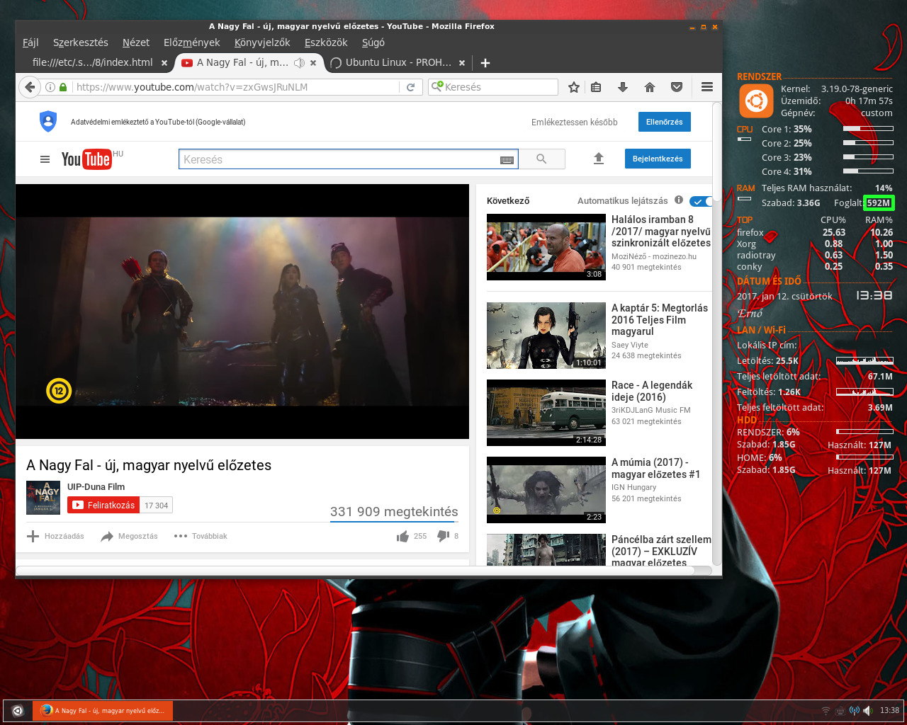The image size is (907, 725).
Task: Click the Bejelentkezés sign-in button
Action: (658, 159)
